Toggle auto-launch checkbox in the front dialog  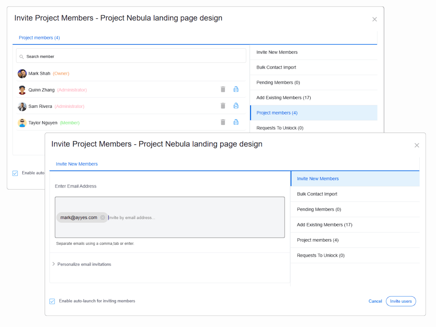[52, 301]
